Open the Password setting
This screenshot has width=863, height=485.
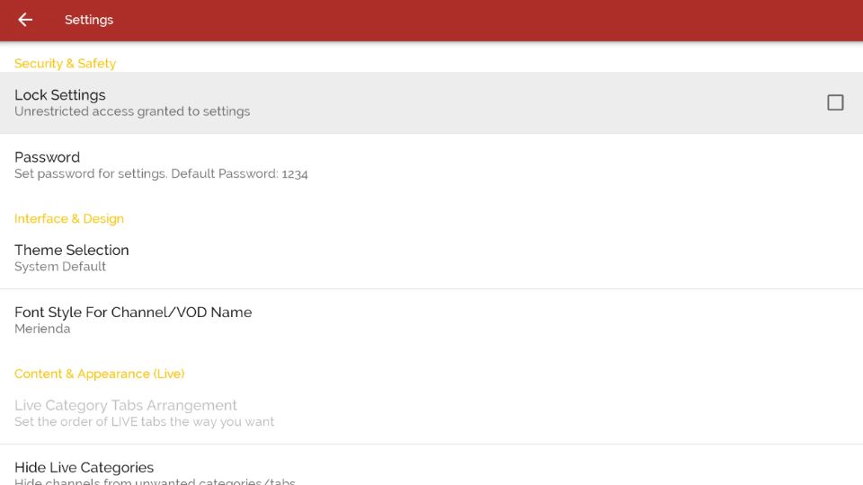click(431, 165)
